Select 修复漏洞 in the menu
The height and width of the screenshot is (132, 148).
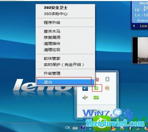(65, 37)
